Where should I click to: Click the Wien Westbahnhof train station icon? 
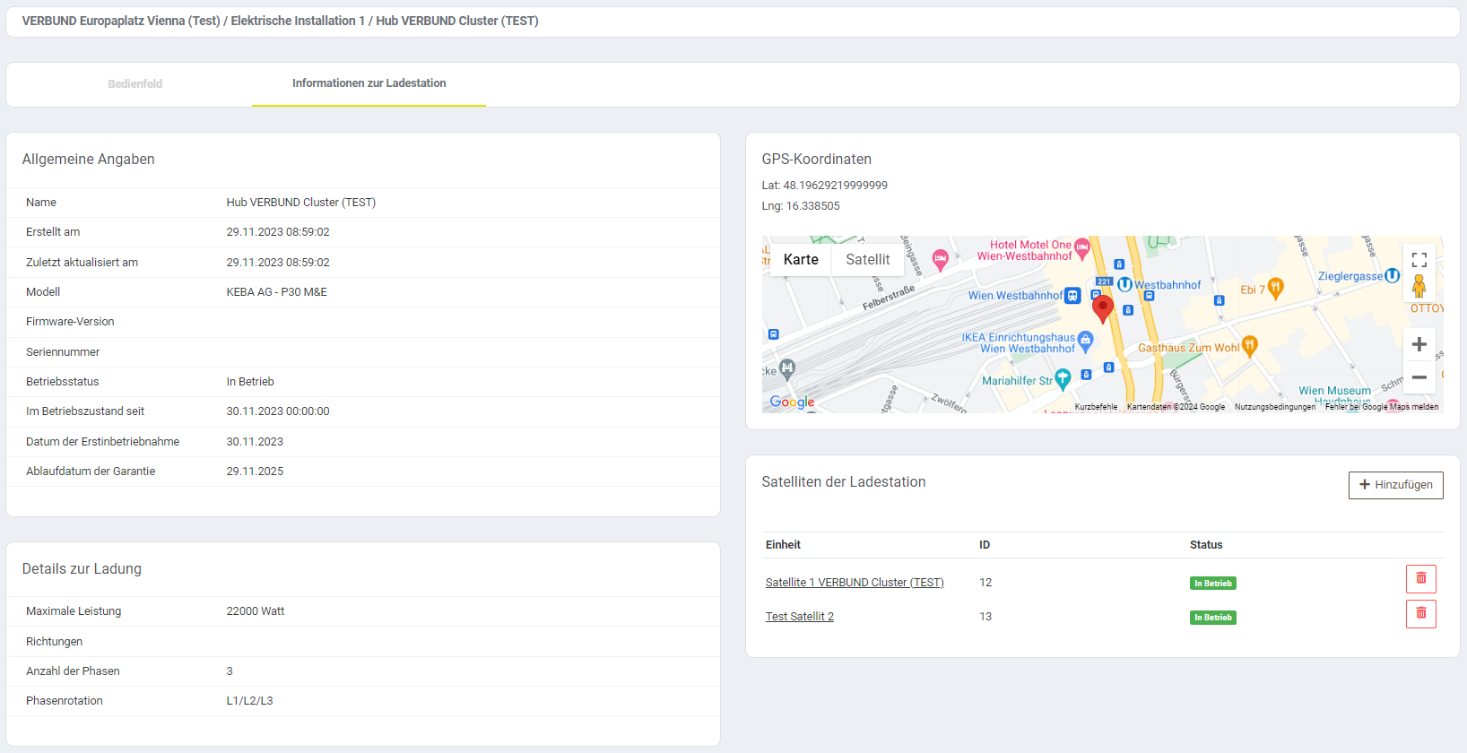(1072, 295)
